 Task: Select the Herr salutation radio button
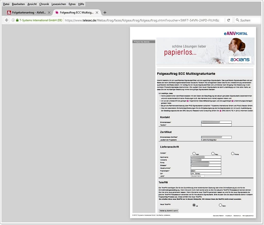point(194,153)
